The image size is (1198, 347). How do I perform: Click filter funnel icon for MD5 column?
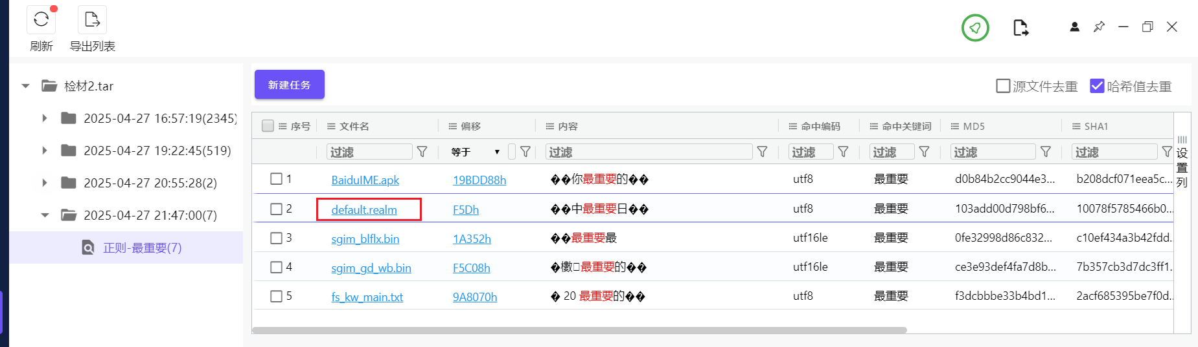coord(1046,152)
